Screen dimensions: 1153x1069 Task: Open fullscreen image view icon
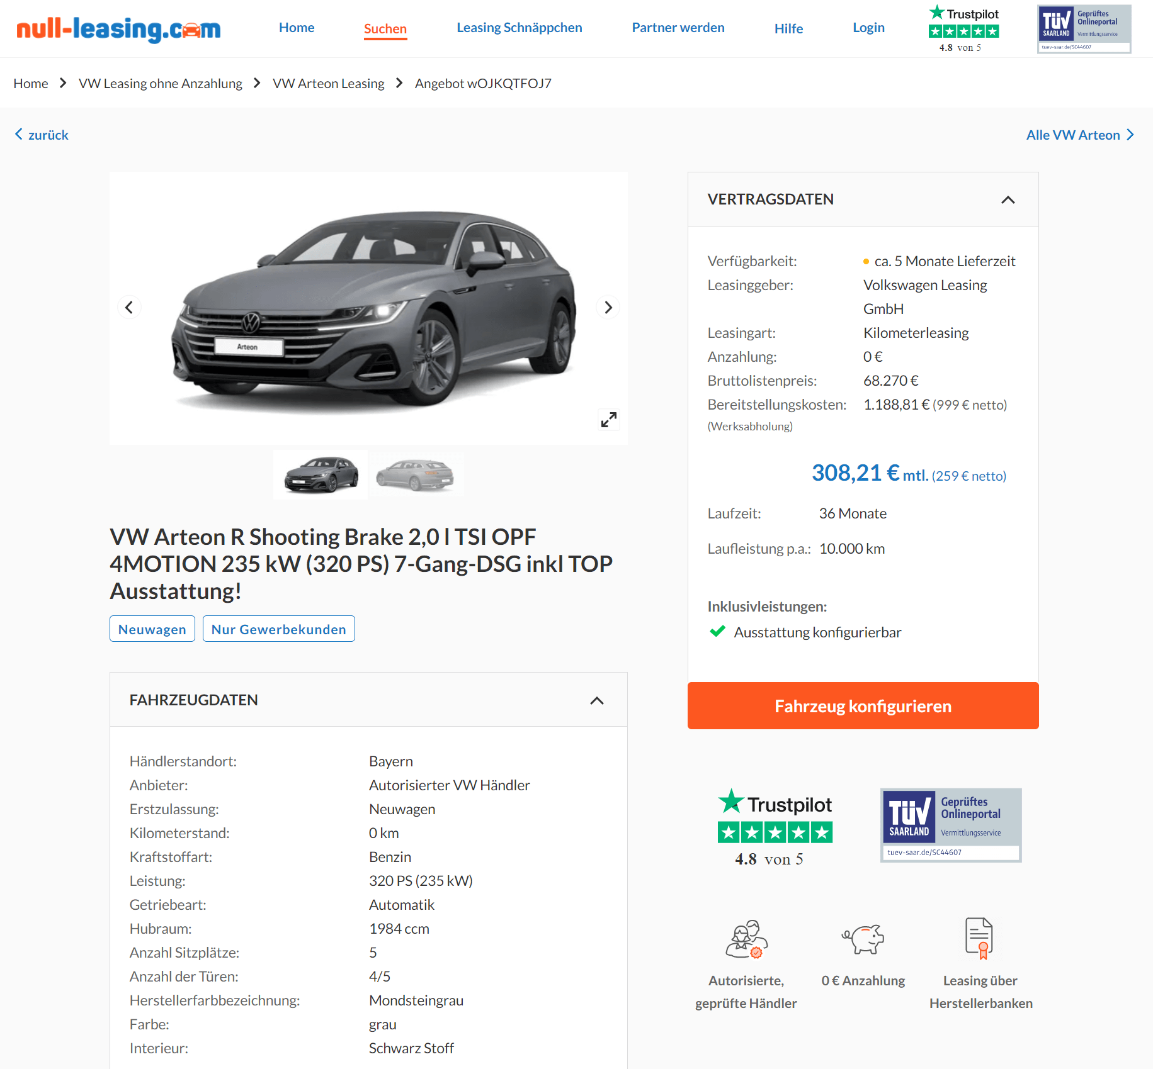point(608,419)
